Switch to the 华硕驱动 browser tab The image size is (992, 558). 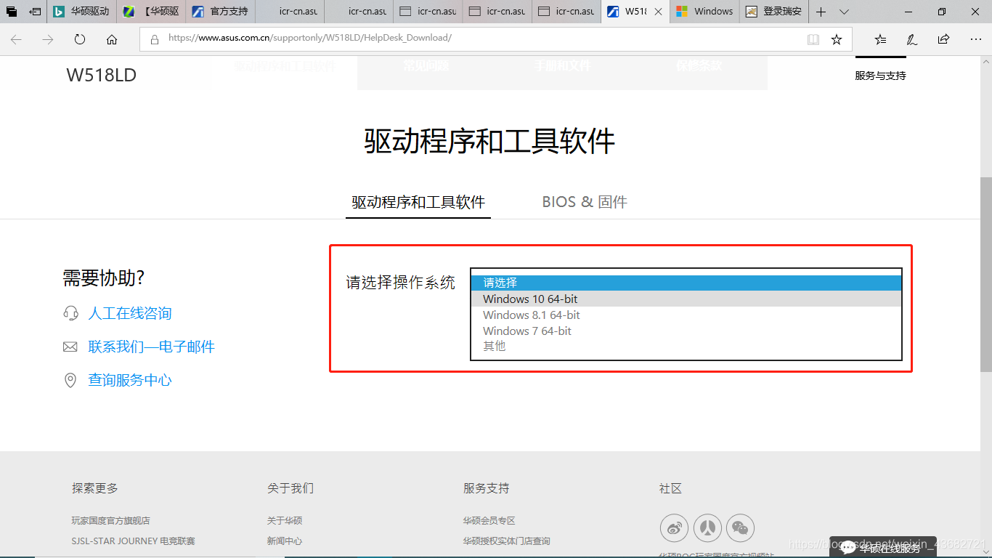[82, 12]
